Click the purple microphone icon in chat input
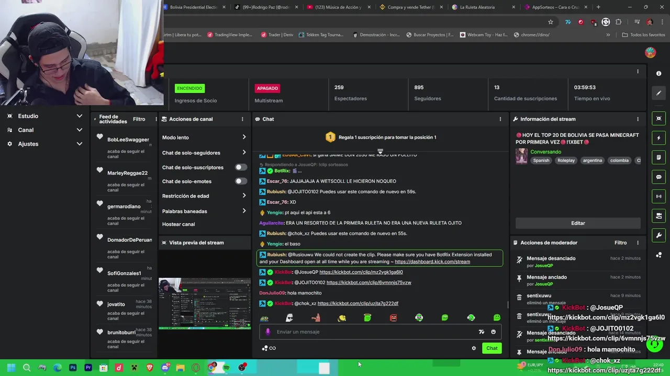Image resolution: width=670 pixels, height=376 pixels. 268,332
